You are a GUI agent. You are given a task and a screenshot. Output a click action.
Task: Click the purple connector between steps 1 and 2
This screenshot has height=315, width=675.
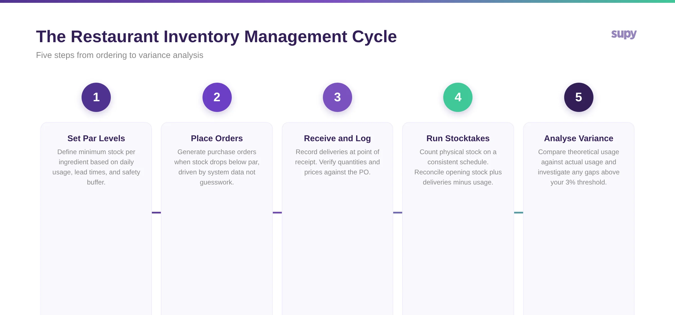pyautogui.click(x=156, y=213)
